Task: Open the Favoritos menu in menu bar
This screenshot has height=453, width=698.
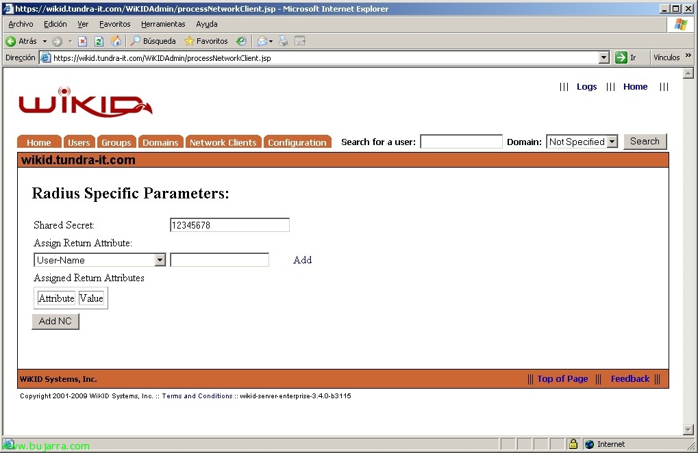Action: (115, 24)
